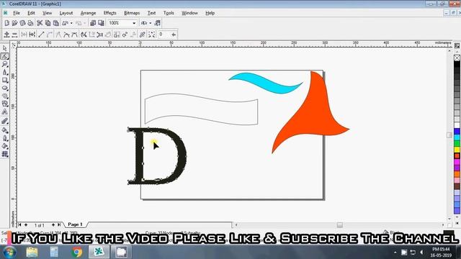Click Convert Curve To Line icon
Image resolution: width=461 pixels, height=259 pixels.
pos(41,35)
